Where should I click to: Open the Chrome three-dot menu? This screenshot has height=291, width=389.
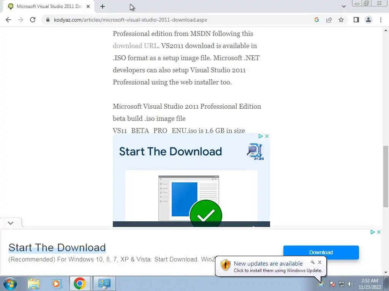click(381, 20)
